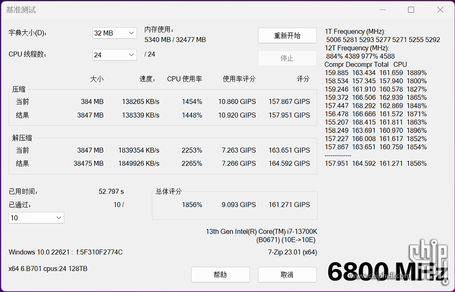
Task: Click the 取消 cancel button
Action: click(x=287, y=274)
